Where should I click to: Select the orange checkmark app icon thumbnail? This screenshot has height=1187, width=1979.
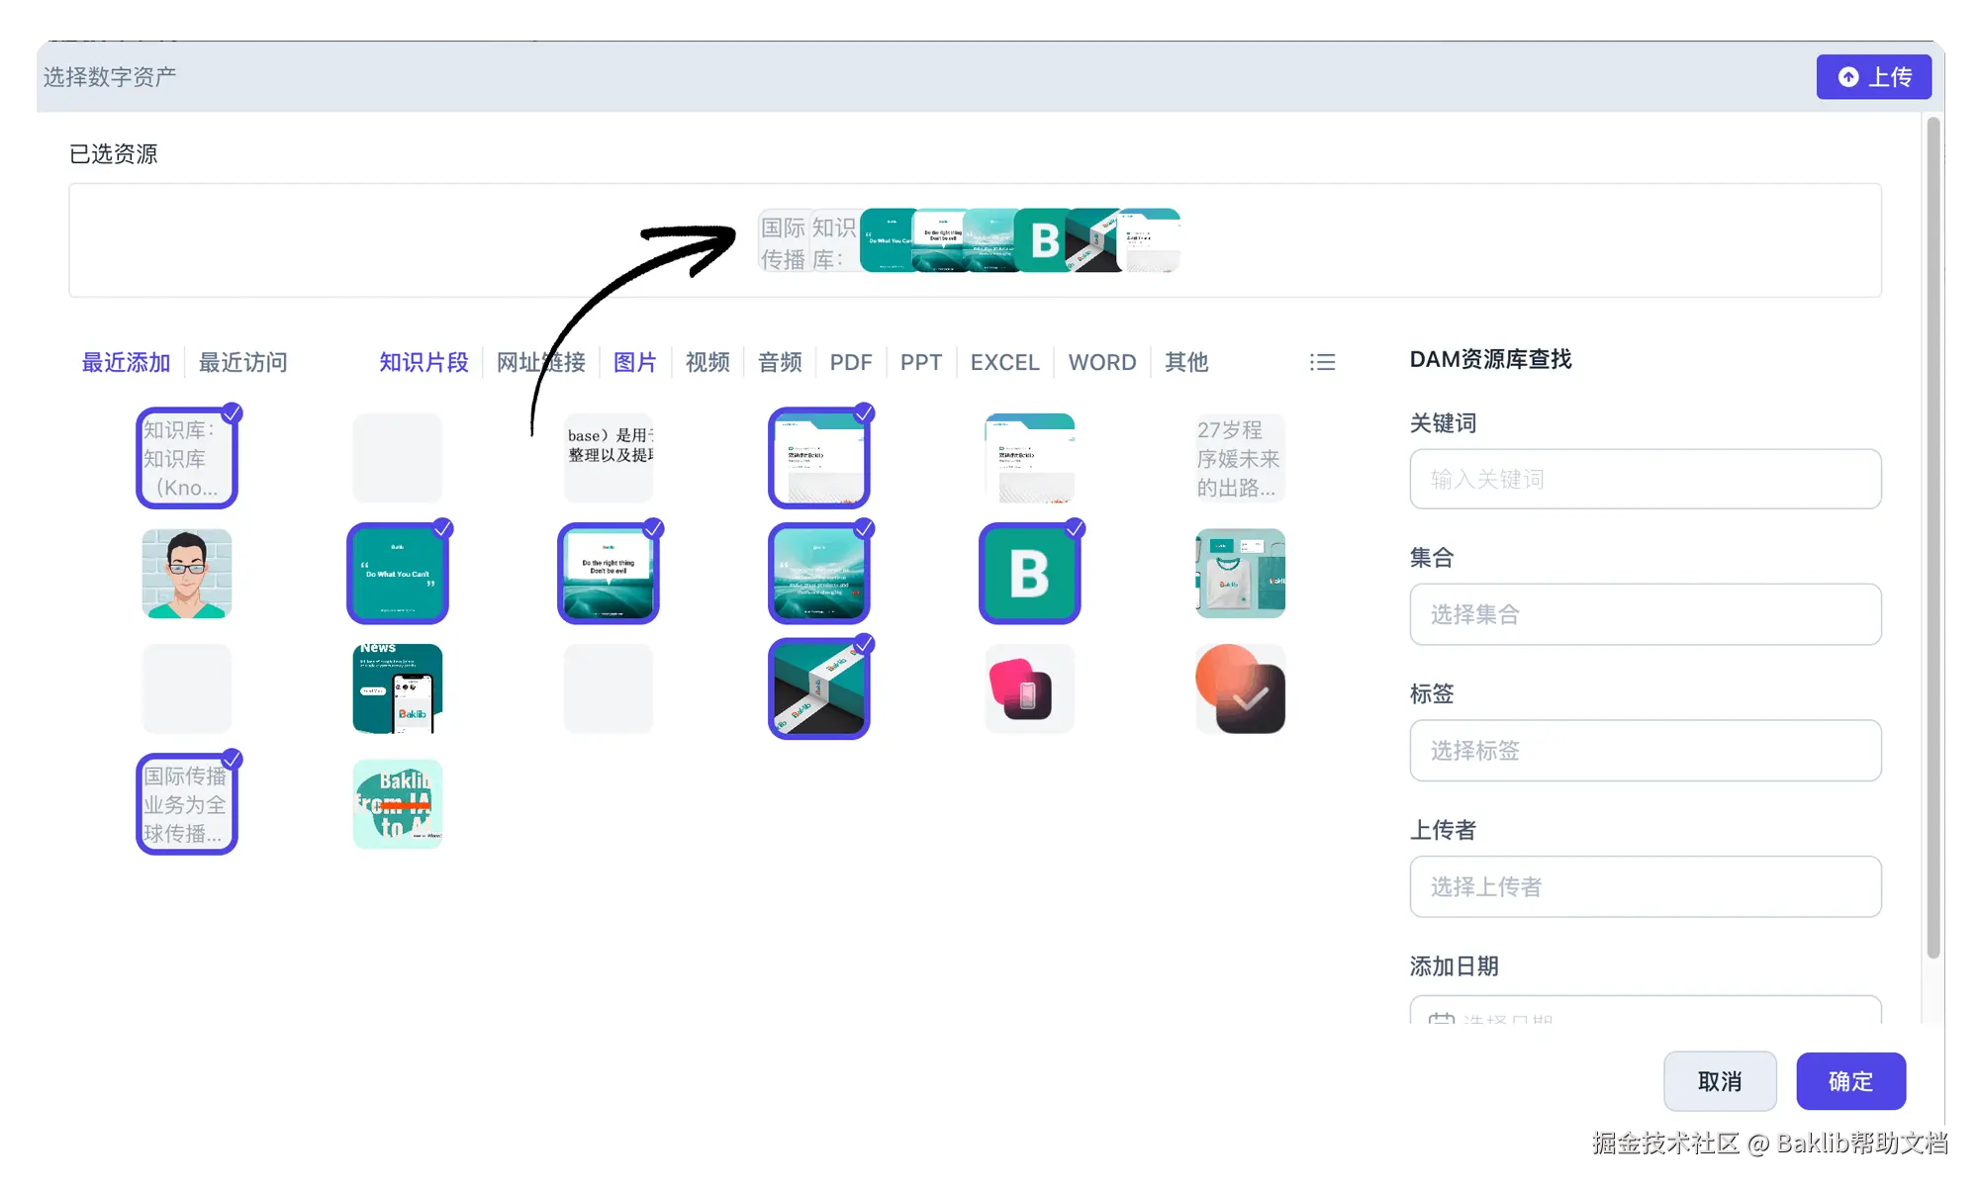pos(1240,688)
